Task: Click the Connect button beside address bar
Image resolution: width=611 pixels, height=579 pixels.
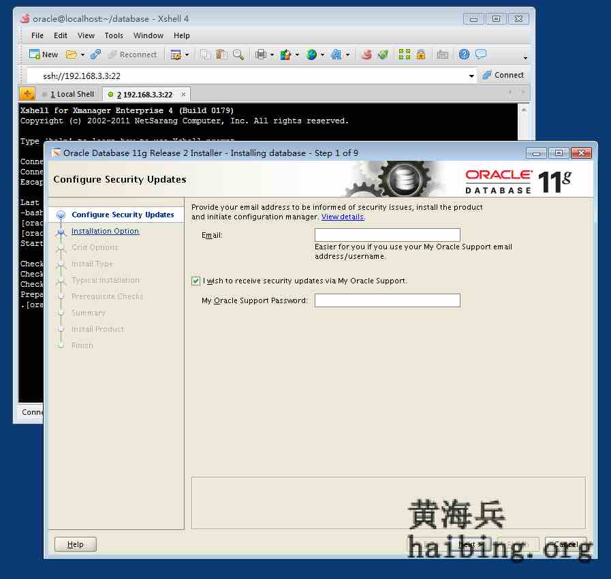Action: pos(503,75)
